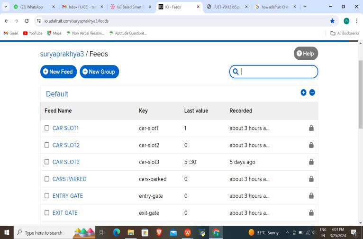Click the bookmark star icon

[x=332, y=21]
